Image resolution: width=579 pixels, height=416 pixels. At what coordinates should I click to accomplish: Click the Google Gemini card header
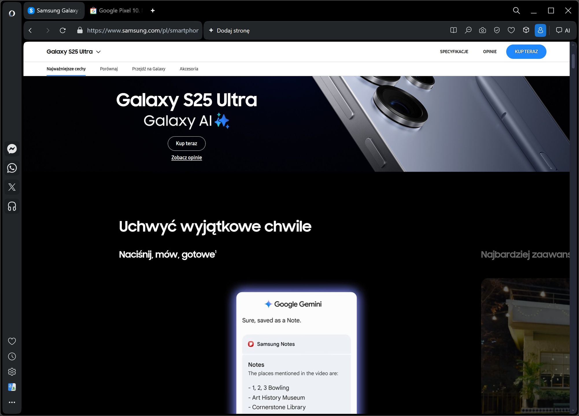(x=293, y=304)
